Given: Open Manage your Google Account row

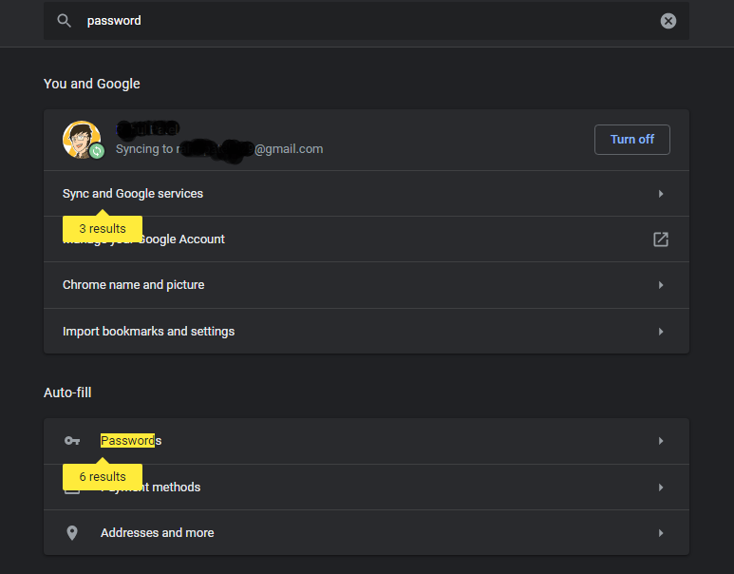Looking at the screenshot, I should pyautogui.click(x=367, y=239).
